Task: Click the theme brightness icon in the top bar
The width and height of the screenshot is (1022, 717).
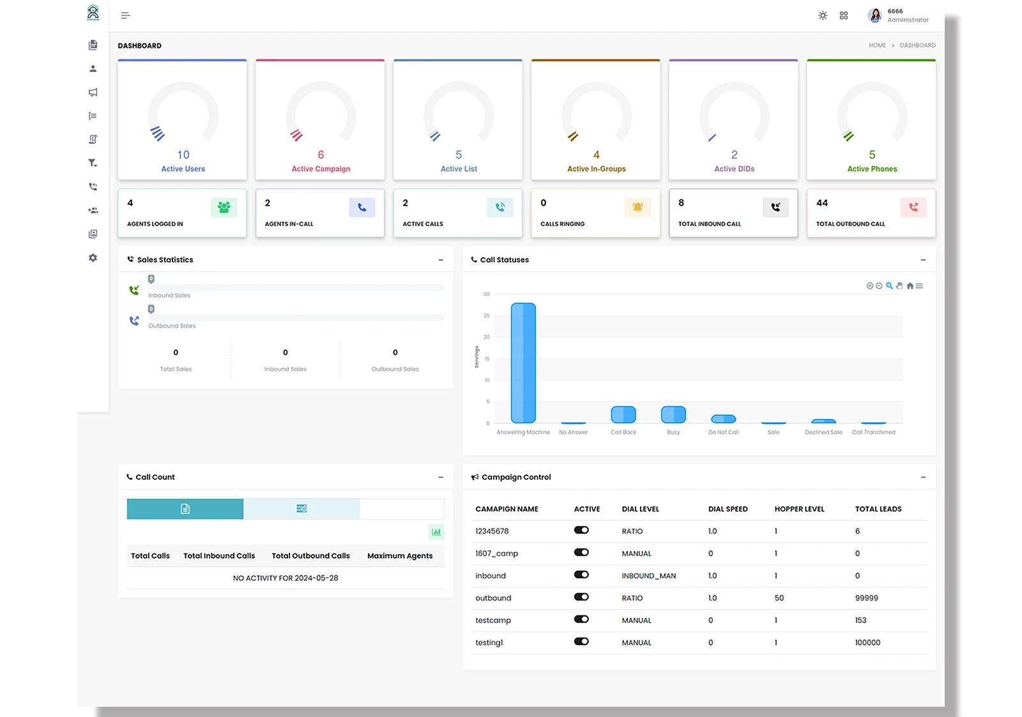Action: pos(823,15)
